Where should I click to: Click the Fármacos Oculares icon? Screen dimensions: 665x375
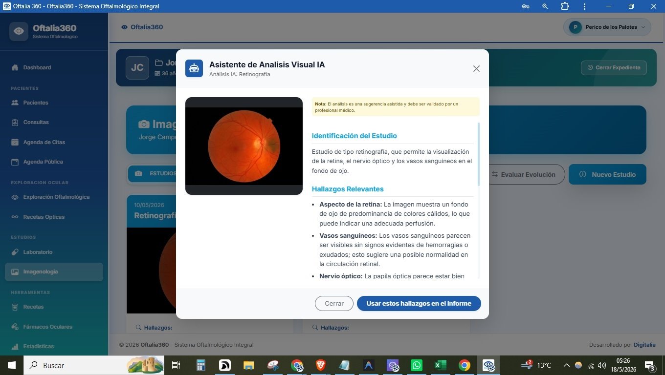coord(15,327)
